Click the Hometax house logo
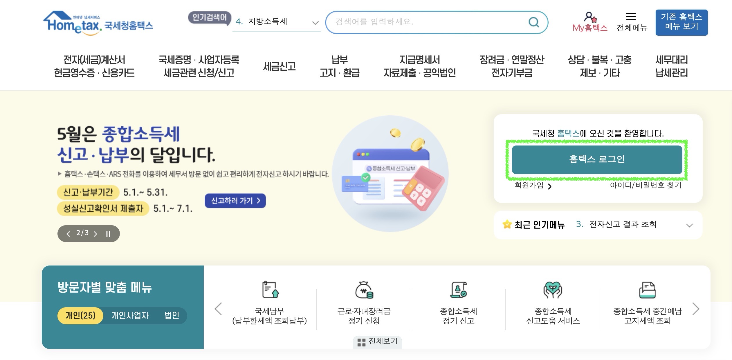Viewport: 732px width, 360px height. pyautogui.click(x=98, y=23)
